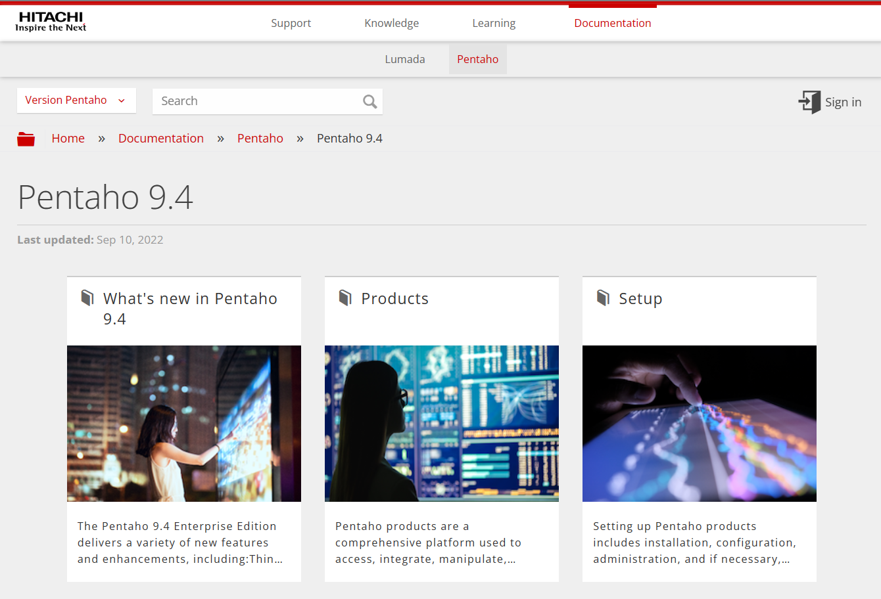Screen dimensions: 881x599
Task: Click the book icon beside Setup
Action: (603, 298)
